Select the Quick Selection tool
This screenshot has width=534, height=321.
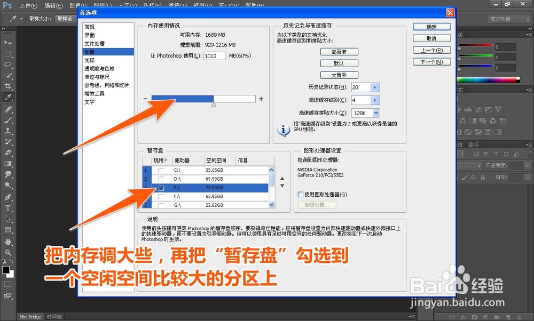pos(8,76)
